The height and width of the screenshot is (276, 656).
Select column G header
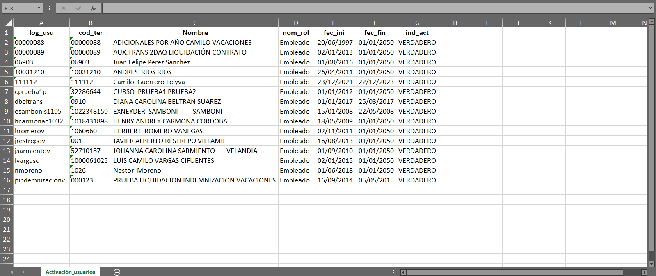point(417,23)
